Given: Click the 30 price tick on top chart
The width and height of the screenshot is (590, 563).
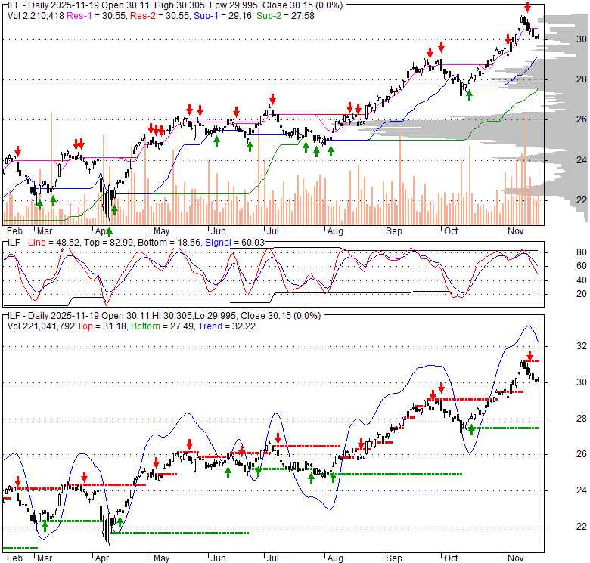Looking at the screenshot, I should click(x=582, y=39).
